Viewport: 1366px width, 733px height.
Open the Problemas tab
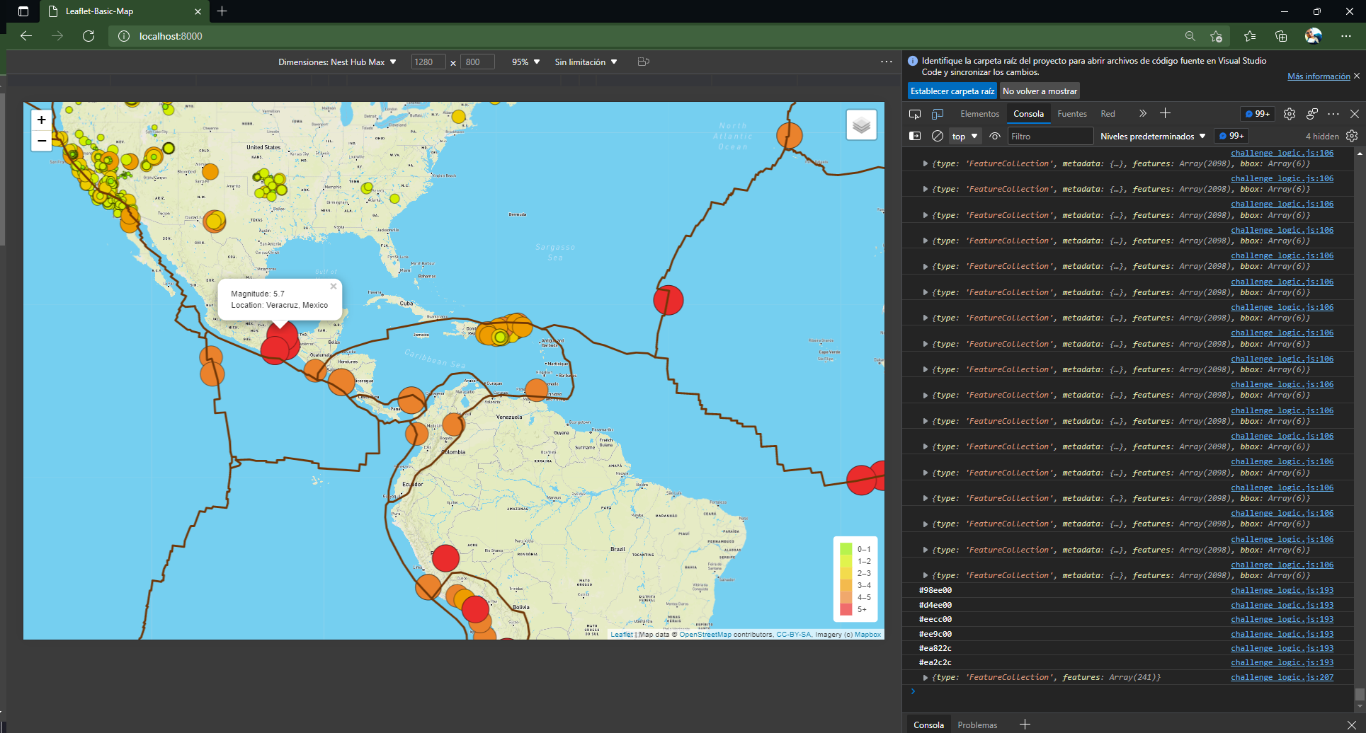click(x=977, y=725)
